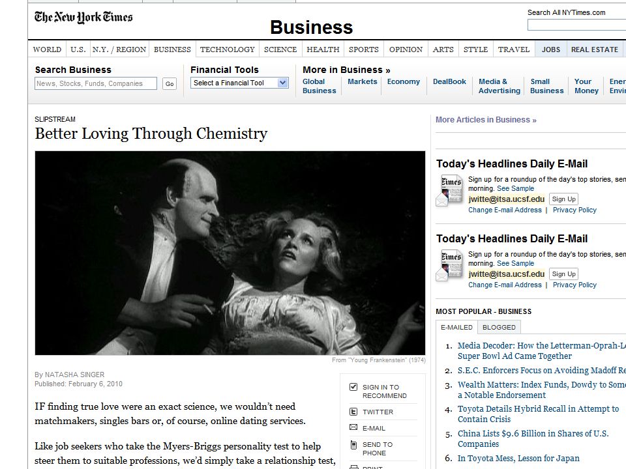The width and height of the screenshot is (626, 469).
Task: Click the second Times newspaper email icon
Action: [449, 266]
